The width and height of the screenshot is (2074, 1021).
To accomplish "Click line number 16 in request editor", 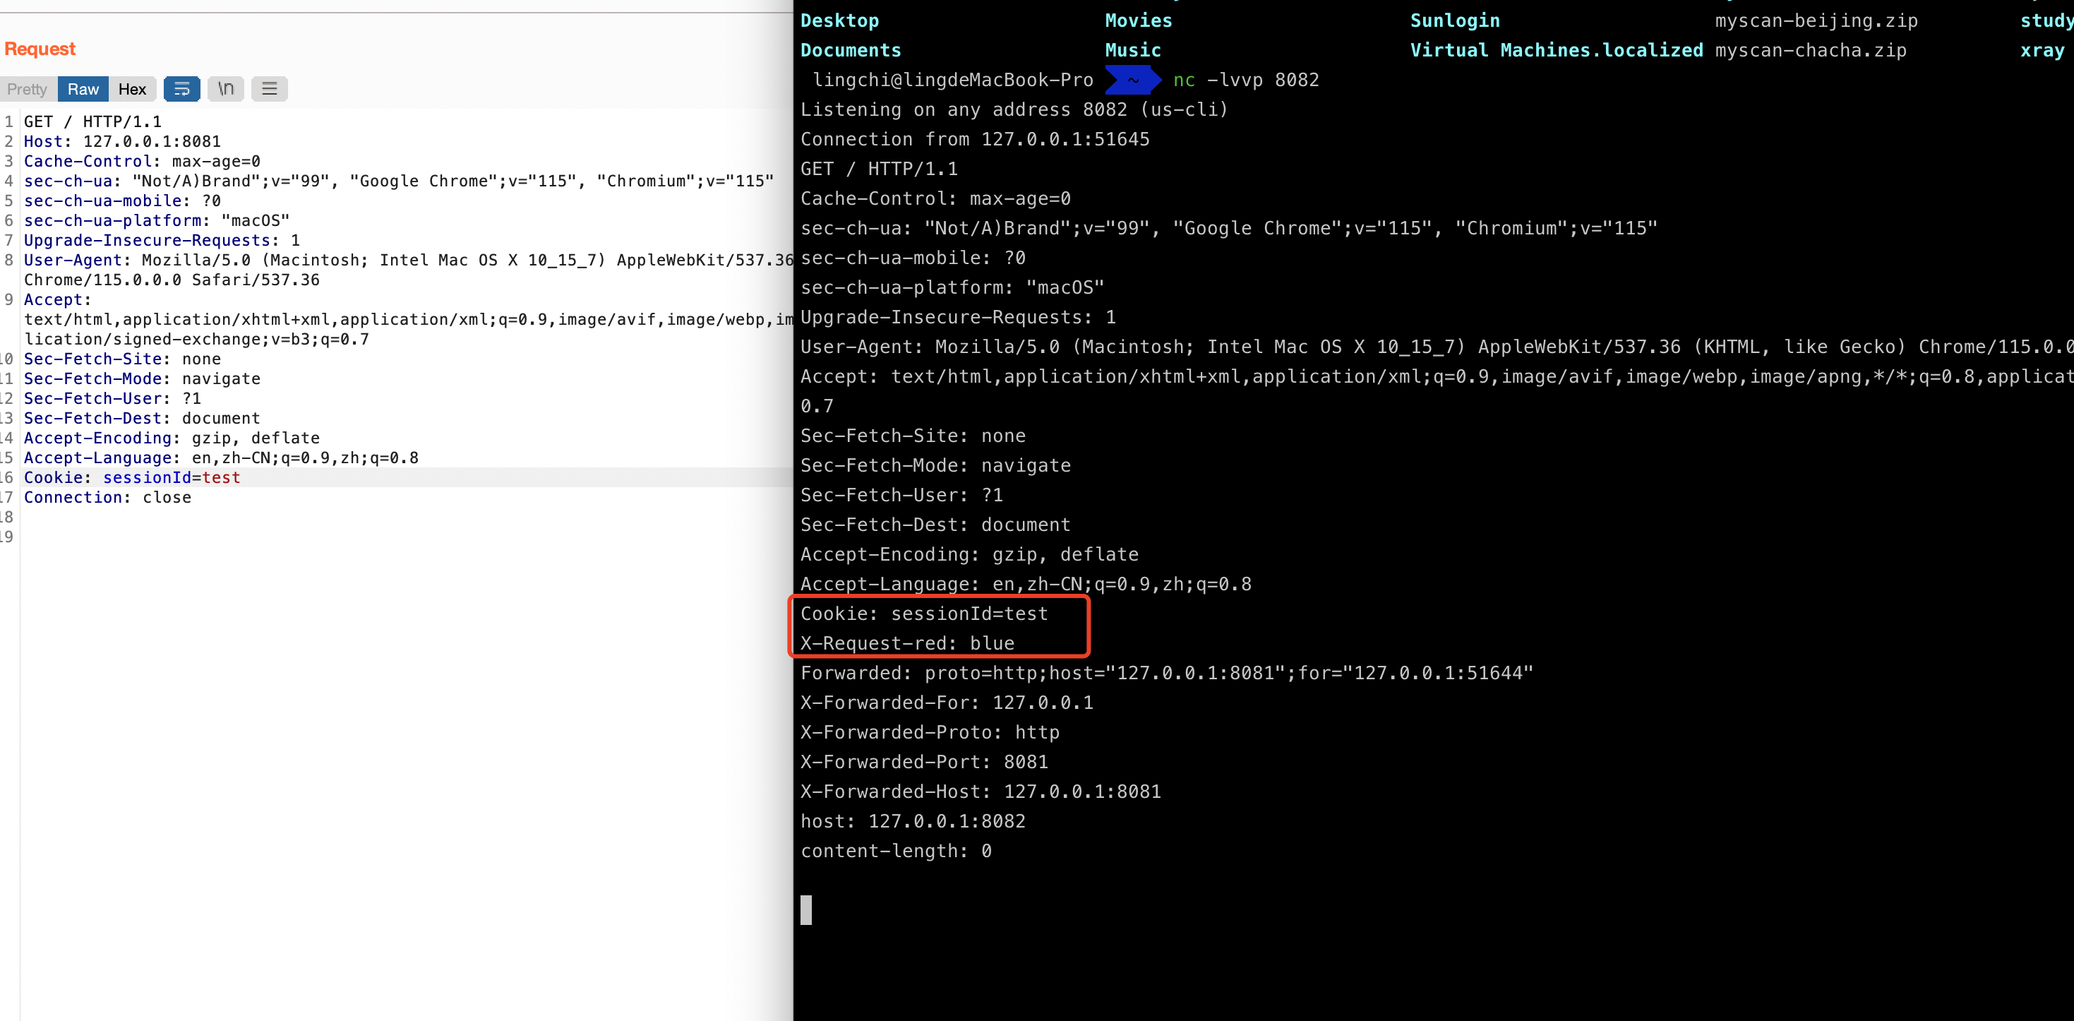I will [6, 477].
